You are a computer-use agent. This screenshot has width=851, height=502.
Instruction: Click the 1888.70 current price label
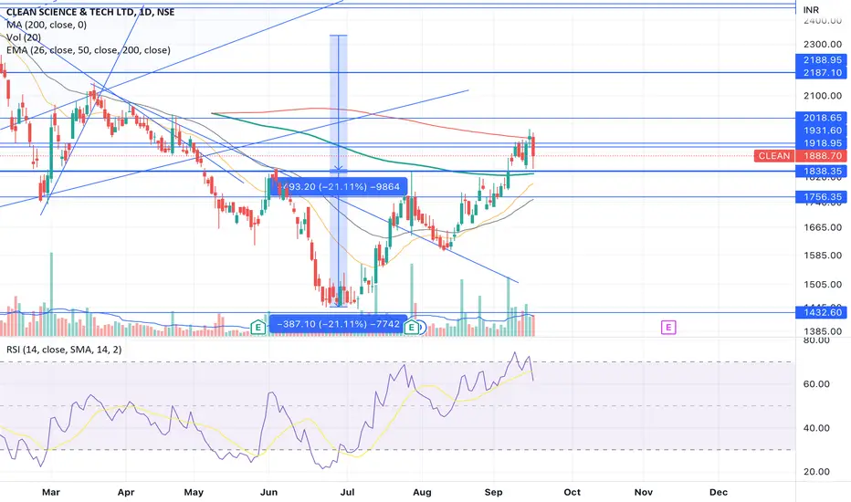coord(821,156)
